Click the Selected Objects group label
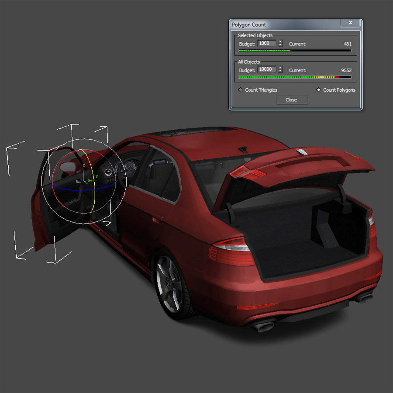 click(255, 35)
